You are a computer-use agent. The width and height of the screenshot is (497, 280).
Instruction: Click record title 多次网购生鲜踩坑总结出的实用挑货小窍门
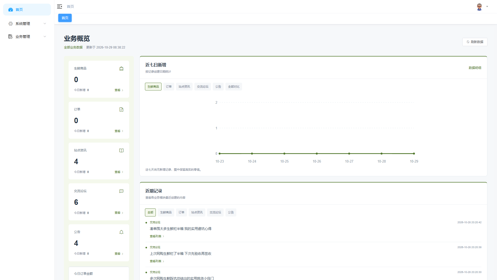182,278
